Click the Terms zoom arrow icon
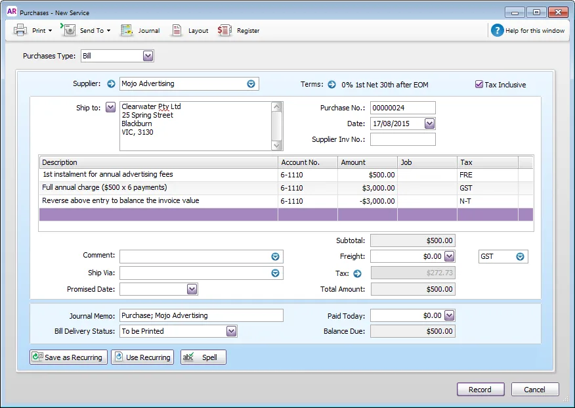 pyautogui.click(x=331, y=84)
